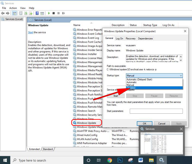
Task: Click the Snipping Tool taskbar icon
Action: 131,160
